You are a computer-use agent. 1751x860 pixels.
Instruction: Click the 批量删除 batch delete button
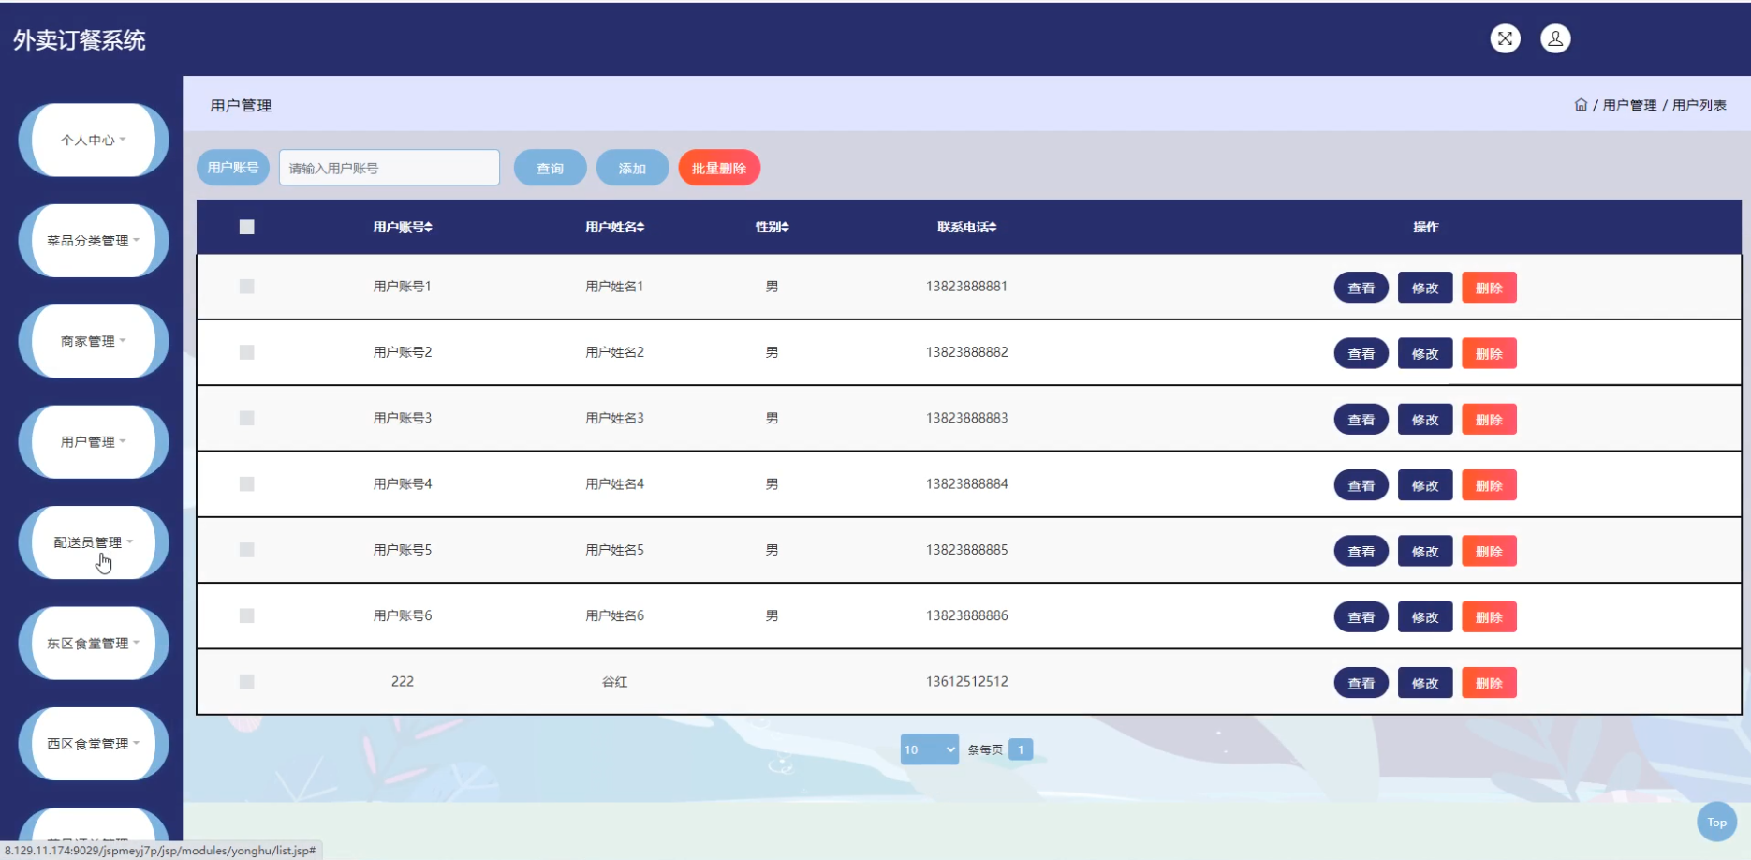coord(719,168)
